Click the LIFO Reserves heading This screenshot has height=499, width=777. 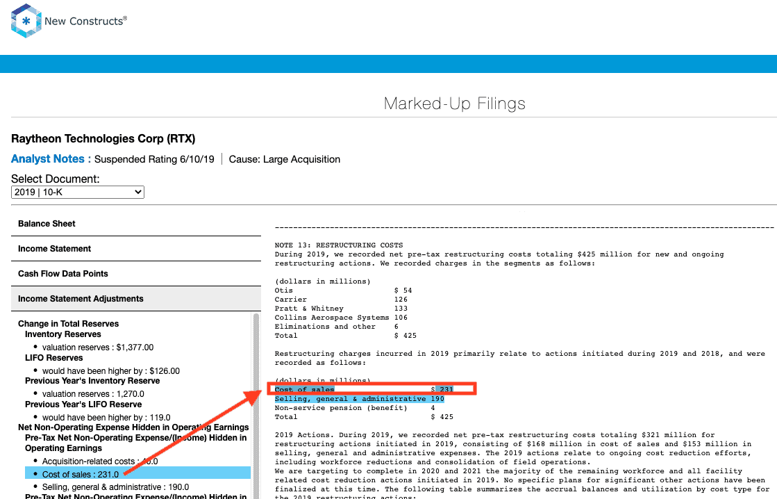click(x=54, y=358)
